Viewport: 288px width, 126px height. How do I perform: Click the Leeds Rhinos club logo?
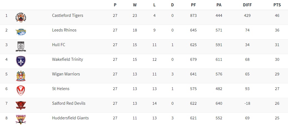[x=21, y=32]
